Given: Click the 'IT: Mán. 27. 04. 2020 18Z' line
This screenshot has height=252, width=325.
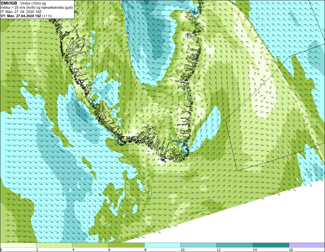Looking at the screenshot, I should point(21,12).
